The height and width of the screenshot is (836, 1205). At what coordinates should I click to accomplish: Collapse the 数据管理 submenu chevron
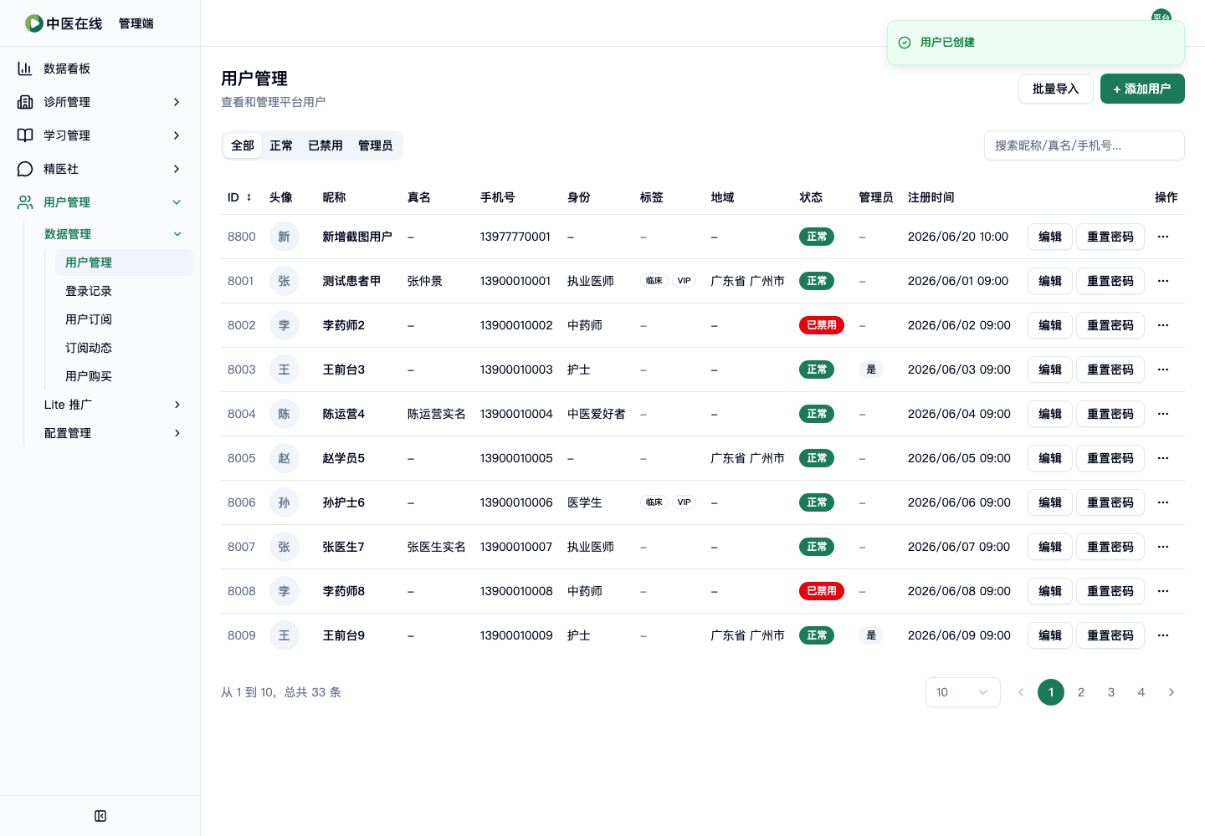[177, 234]
